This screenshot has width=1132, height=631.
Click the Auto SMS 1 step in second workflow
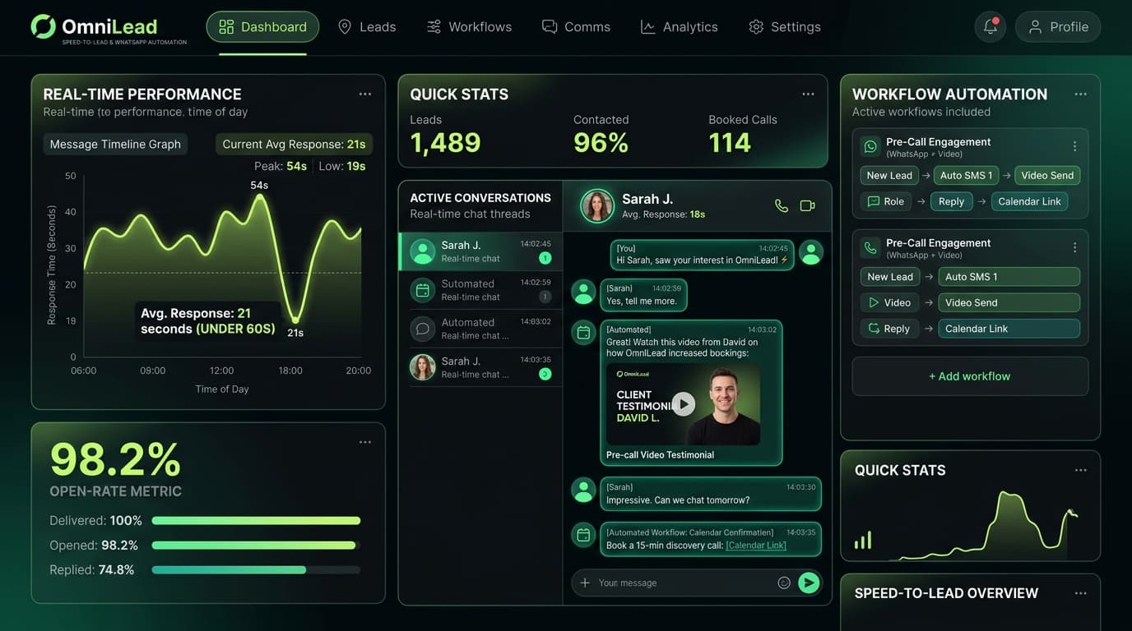point(1009,277)
